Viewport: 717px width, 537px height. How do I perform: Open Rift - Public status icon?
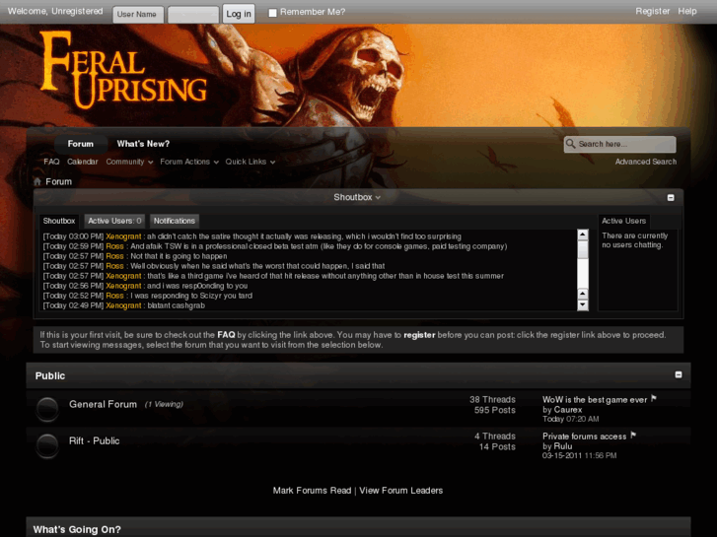click(47, 445)
